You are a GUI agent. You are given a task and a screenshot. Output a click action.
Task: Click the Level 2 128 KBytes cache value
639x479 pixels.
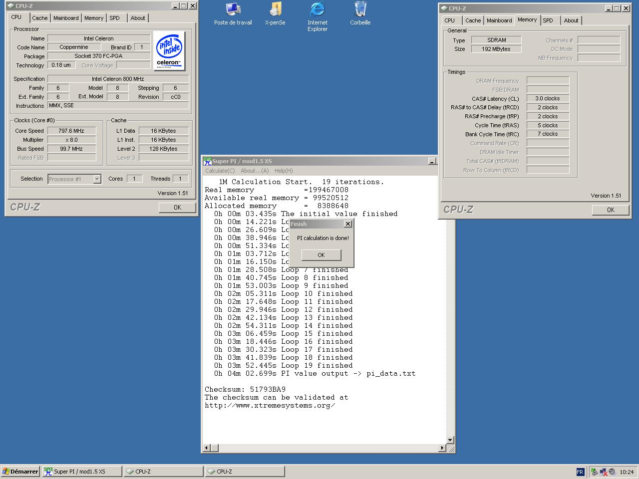click(164, 149)
